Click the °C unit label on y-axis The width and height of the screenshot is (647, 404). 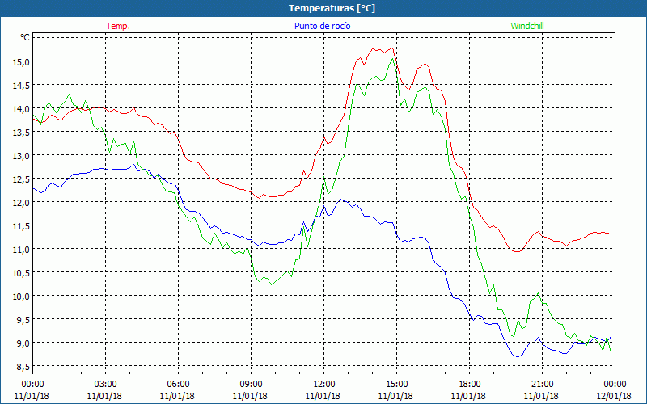(x=25, y=37)
